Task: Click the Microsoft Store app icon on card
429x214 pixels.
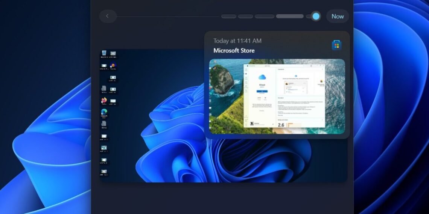Action: tap(336, 45)
